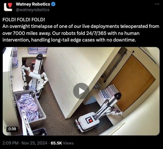Screen dimensions: 163x149
Task: Play the robot folding video
Action: click(81, 91)
